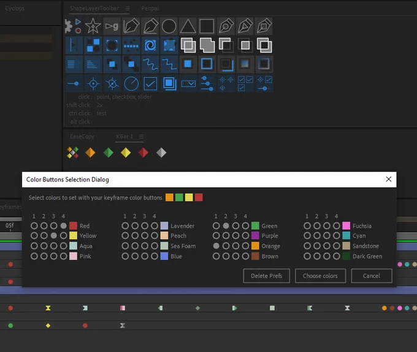Screen dimensions: 417x352
Task: Click the triangle shape tool icon
Action: (x=188, y=26)
